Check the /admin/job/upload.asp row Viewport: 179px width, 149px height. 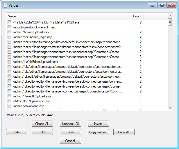tap(10, 106)
